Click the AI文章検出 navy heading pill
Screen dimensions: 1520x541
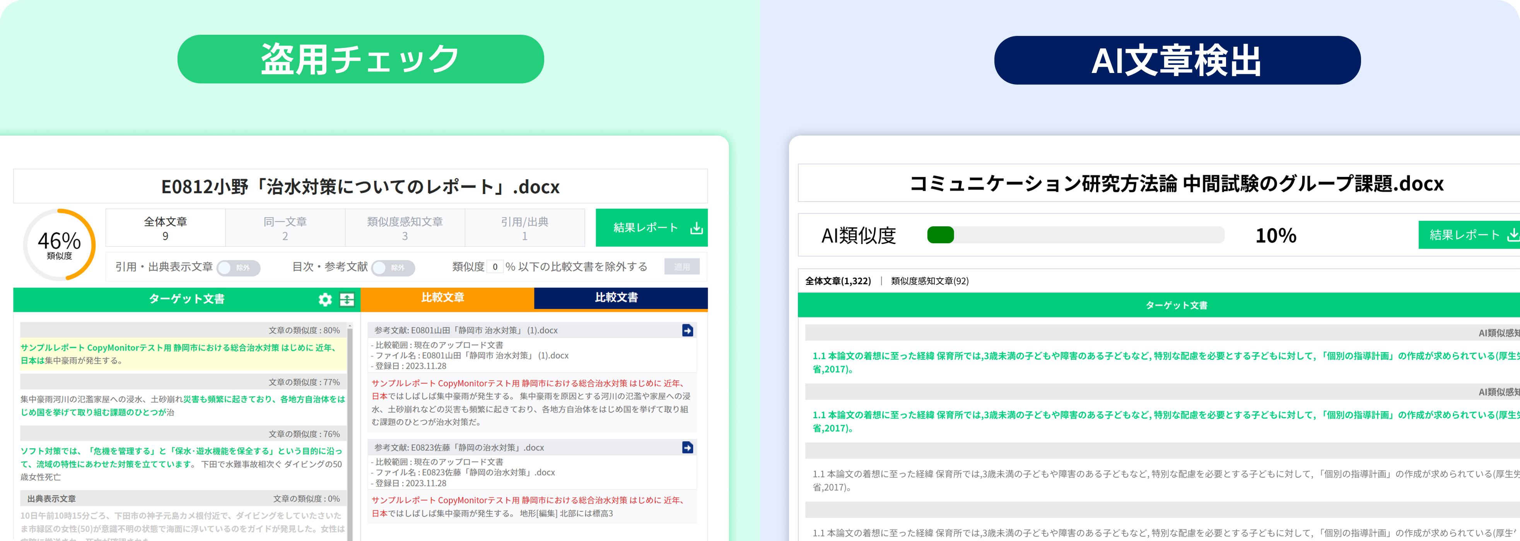pos(1177,60)
